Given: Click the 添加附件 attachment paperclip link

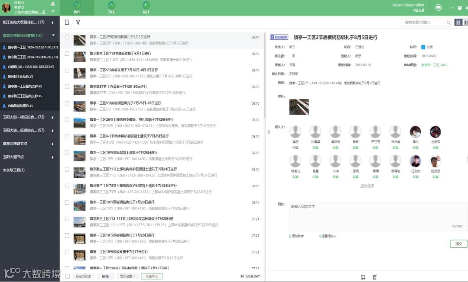Looking at the screenshot, I should pyautogui.click(x=296, y=236).
